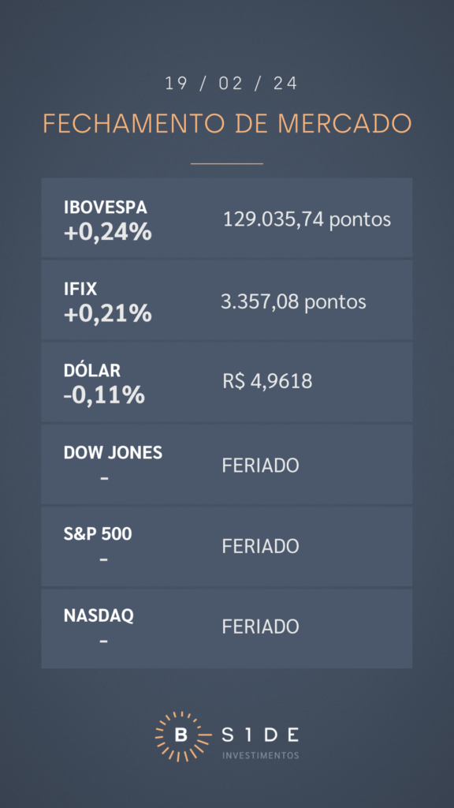This screenshot has height=808, width=454.
Task: Select the S&P 500 row label
Action: (x=98, y=534)
